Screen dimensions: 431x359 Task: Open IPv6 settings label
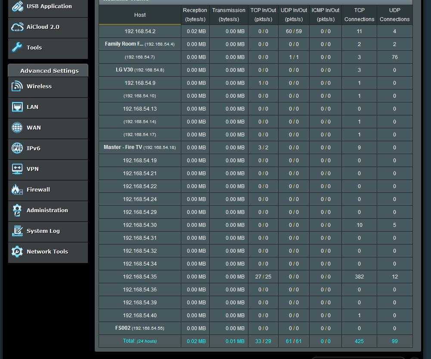point(34,148)
